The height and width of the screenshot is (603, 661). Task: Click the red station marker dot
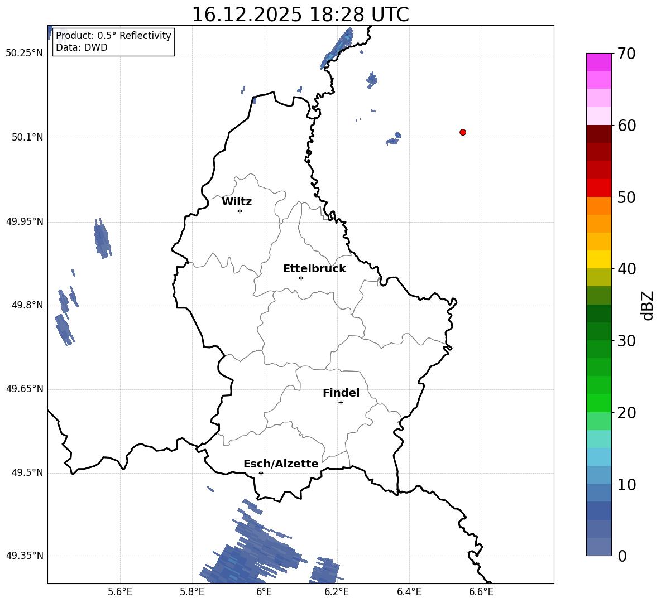[x=463, y=132]
